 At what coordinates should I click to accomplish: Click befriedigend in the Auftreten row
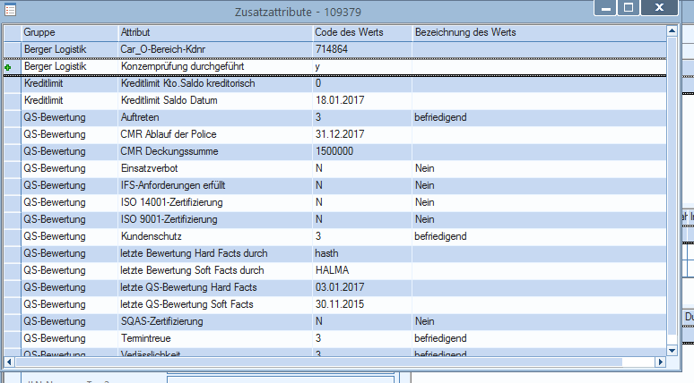pyautogui.click(x=440, y=117)
